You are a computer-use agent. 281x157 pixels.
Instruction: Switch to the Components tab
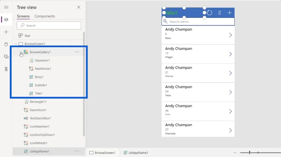pyautogui.click(x=45, y=16)
